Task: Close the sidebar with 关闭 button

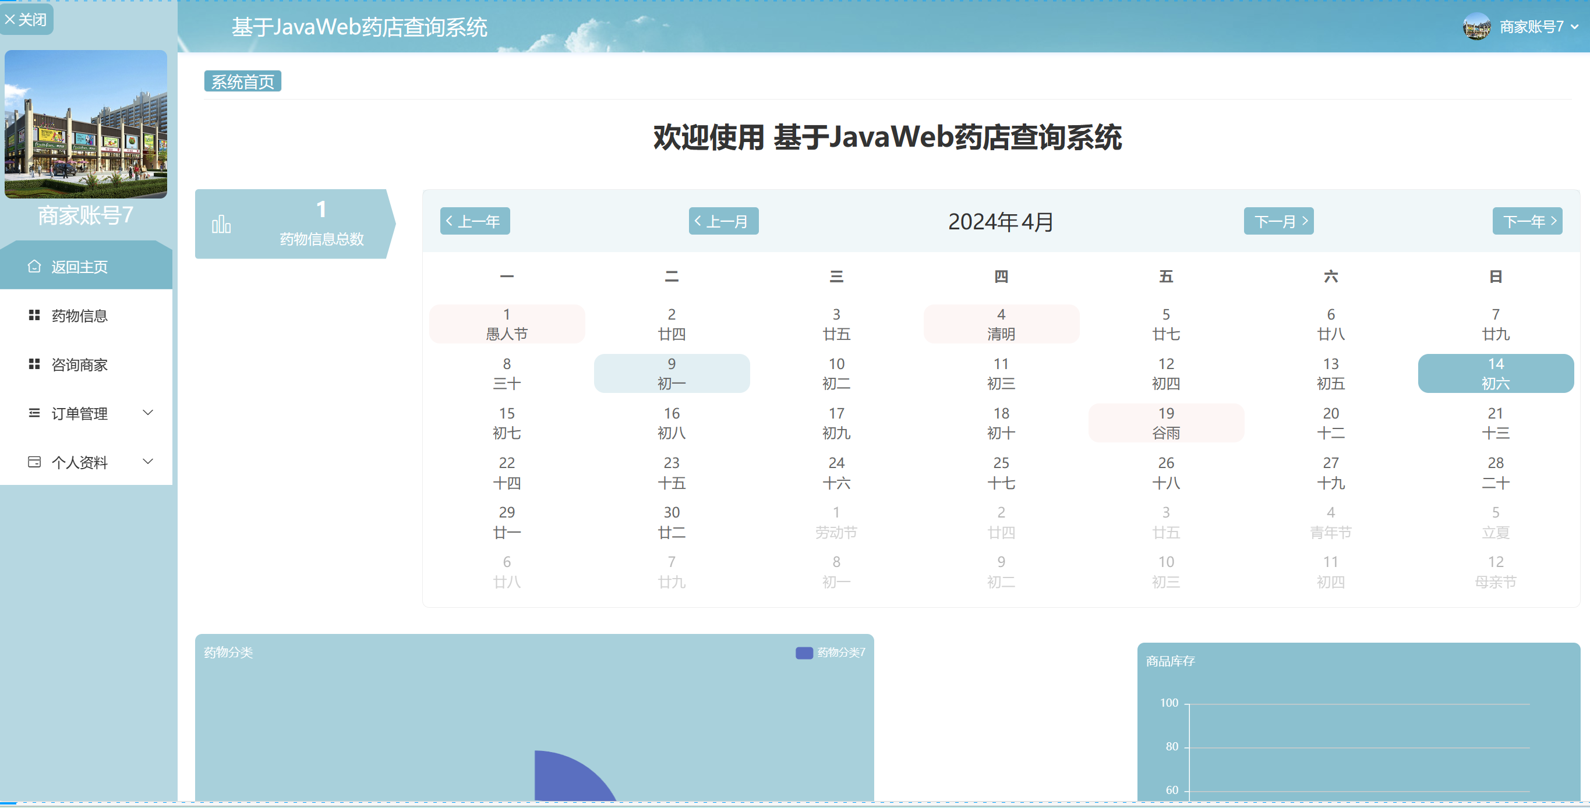Action: (x=26, y=19)
